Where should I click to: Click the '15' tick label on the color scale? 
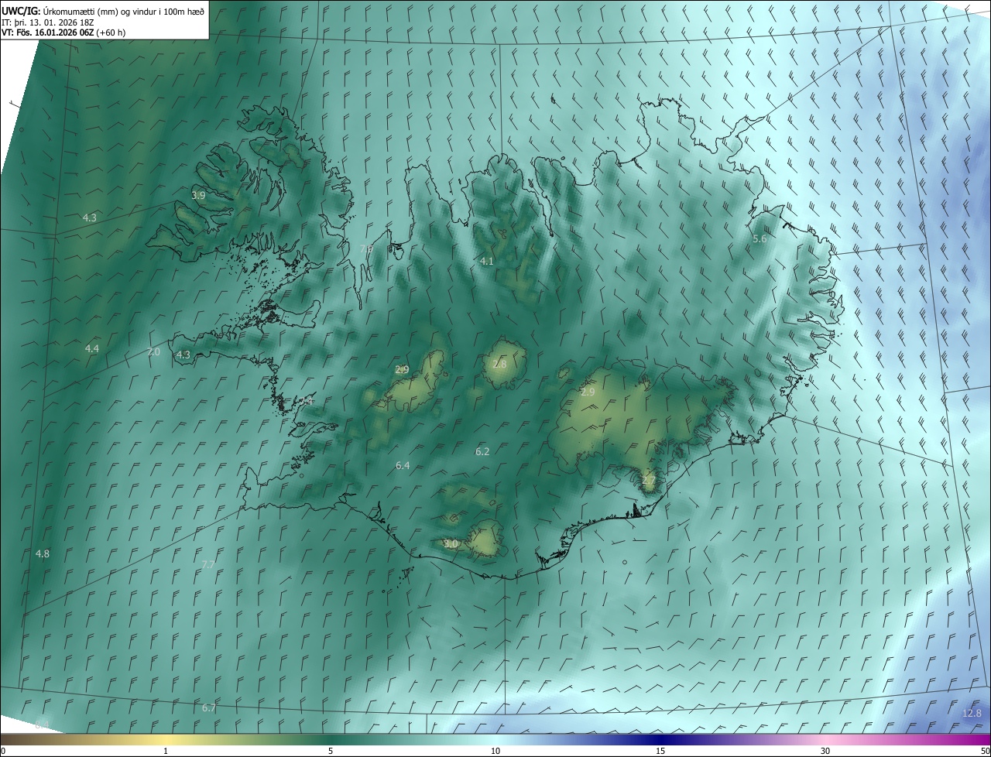pos(660,752)
